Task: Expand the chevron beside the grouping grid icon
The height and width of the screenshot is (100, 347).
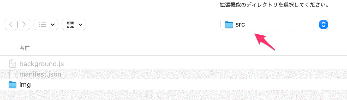Action: (x=80, y=25)
